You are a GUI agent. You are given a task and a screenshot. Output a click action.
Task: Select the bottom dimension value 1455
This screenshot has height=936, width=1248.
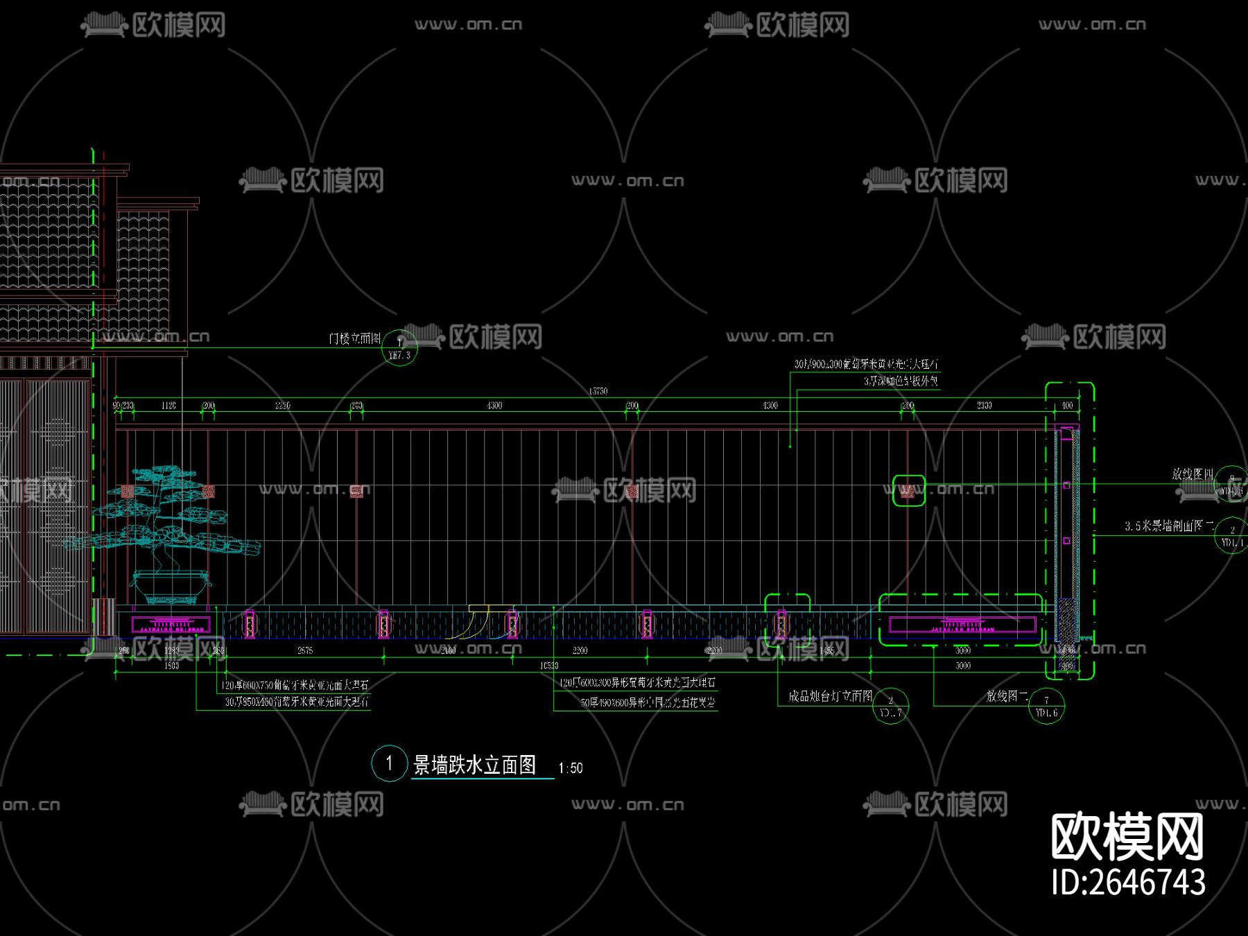click(x=827, y=650)
